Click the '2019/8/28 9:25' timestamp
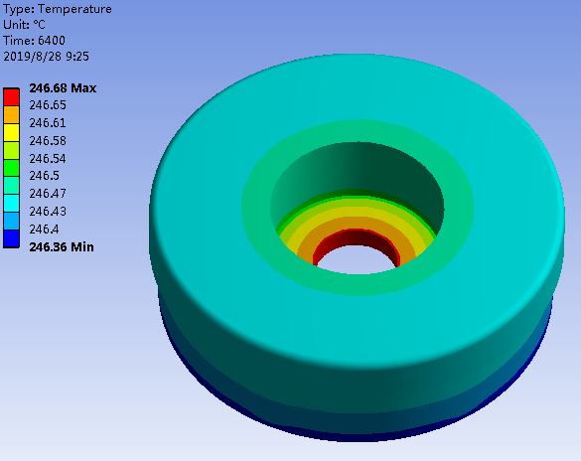The height and width of the screenshot is (461, 581). (x=46, y=57)
